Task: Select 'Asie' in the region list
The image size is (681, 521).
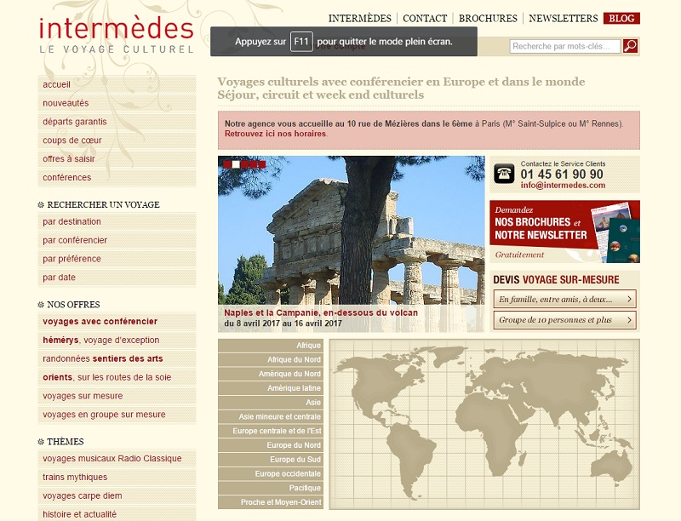Action: (312, 403)
